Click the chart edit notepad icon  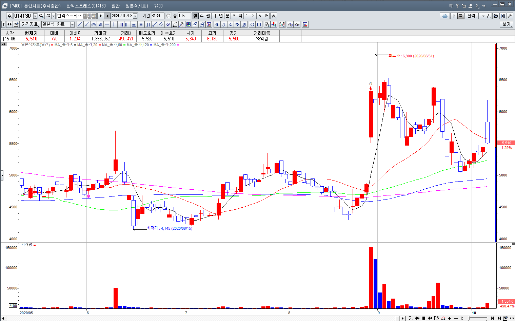tap(16, 24)
